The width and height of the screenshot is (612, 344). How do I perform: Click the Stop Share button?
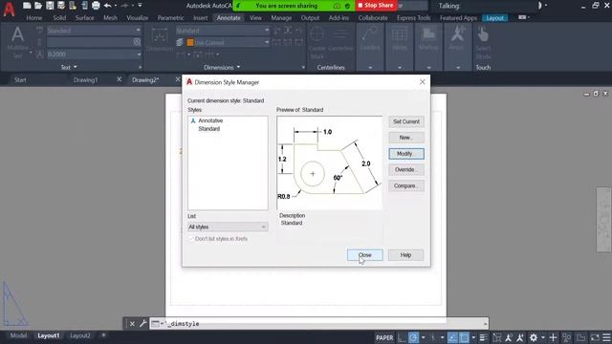pos(376,6)
